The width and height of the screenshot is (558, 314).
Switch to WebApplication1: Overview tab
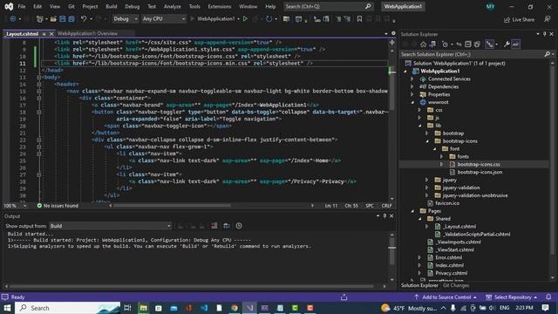[87, 33]
